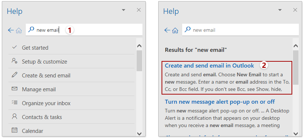Click search field containing 'new email' in left pane

click(84, 30)
